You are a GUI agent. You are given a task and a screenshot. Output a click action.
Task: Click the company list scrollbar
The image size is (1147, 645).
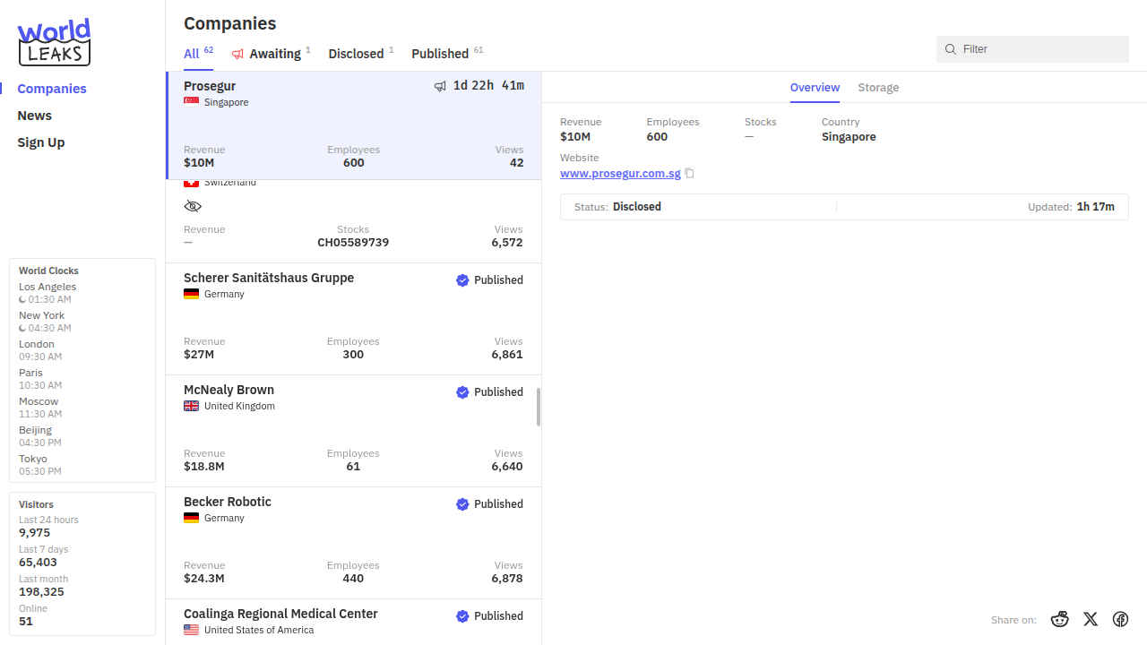(539, 407)
